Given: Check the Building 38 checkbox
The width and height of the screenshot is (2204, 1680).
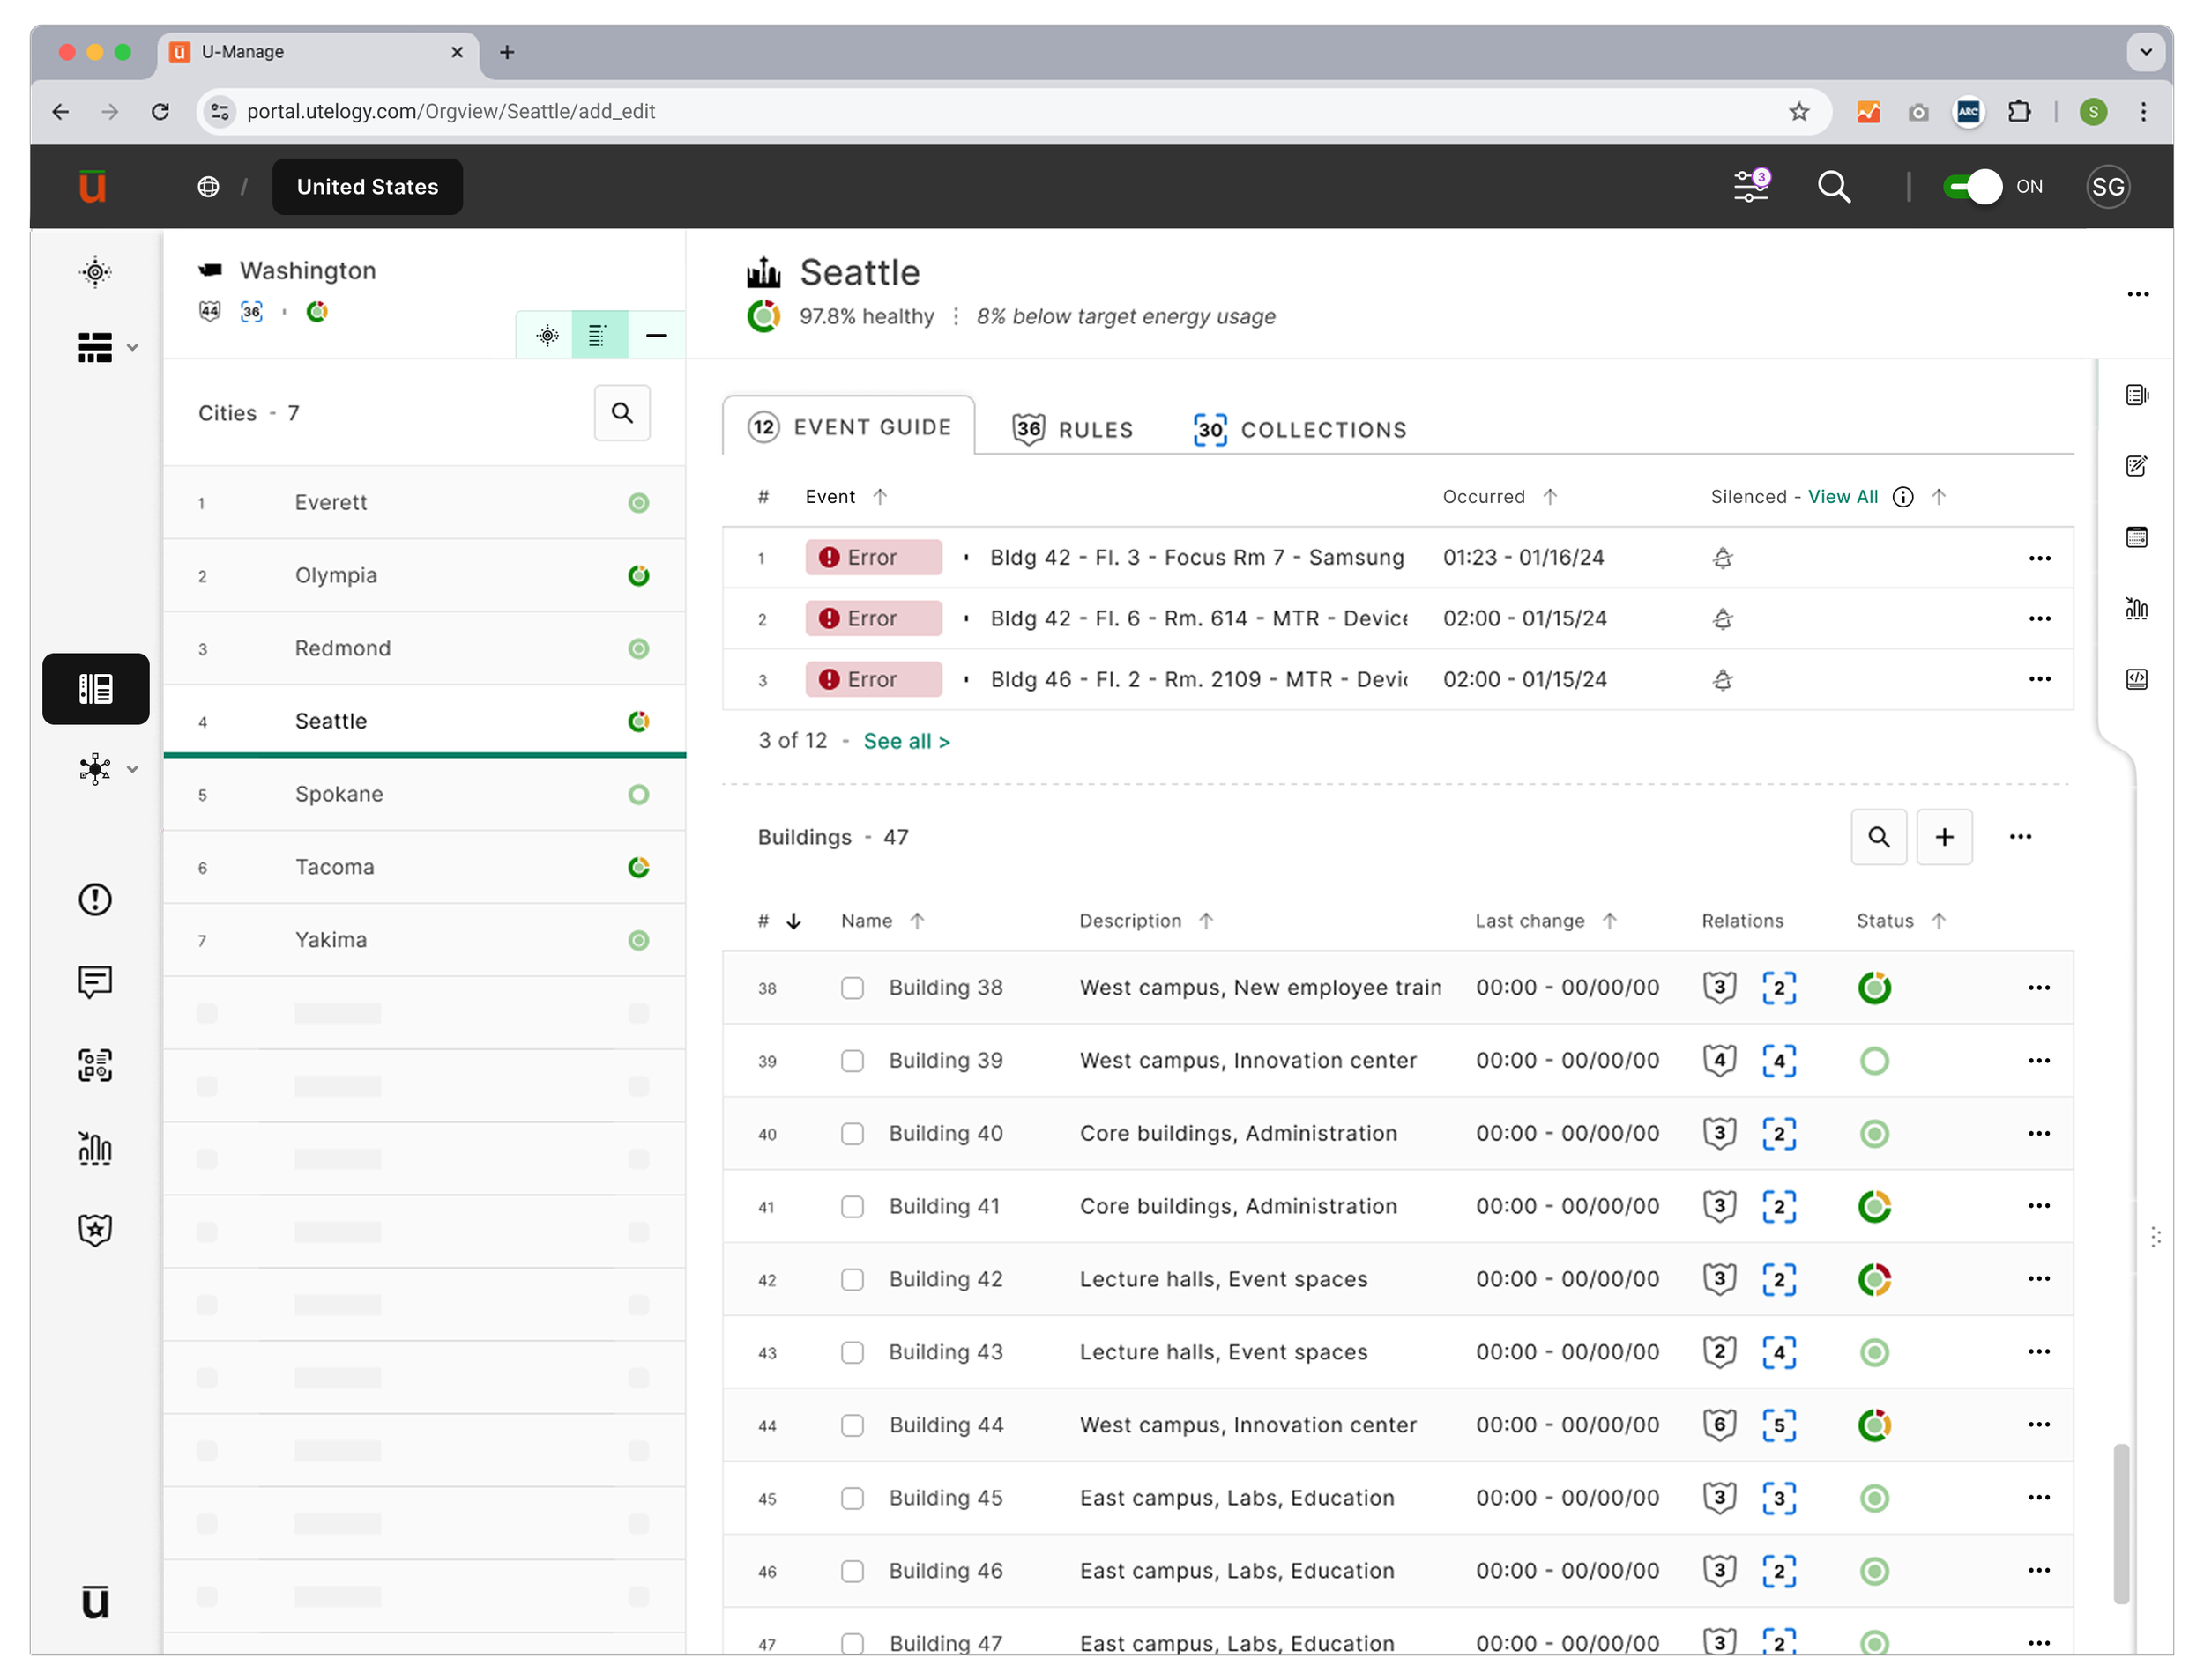Looking at the screenshot, I should coord(853,988).
